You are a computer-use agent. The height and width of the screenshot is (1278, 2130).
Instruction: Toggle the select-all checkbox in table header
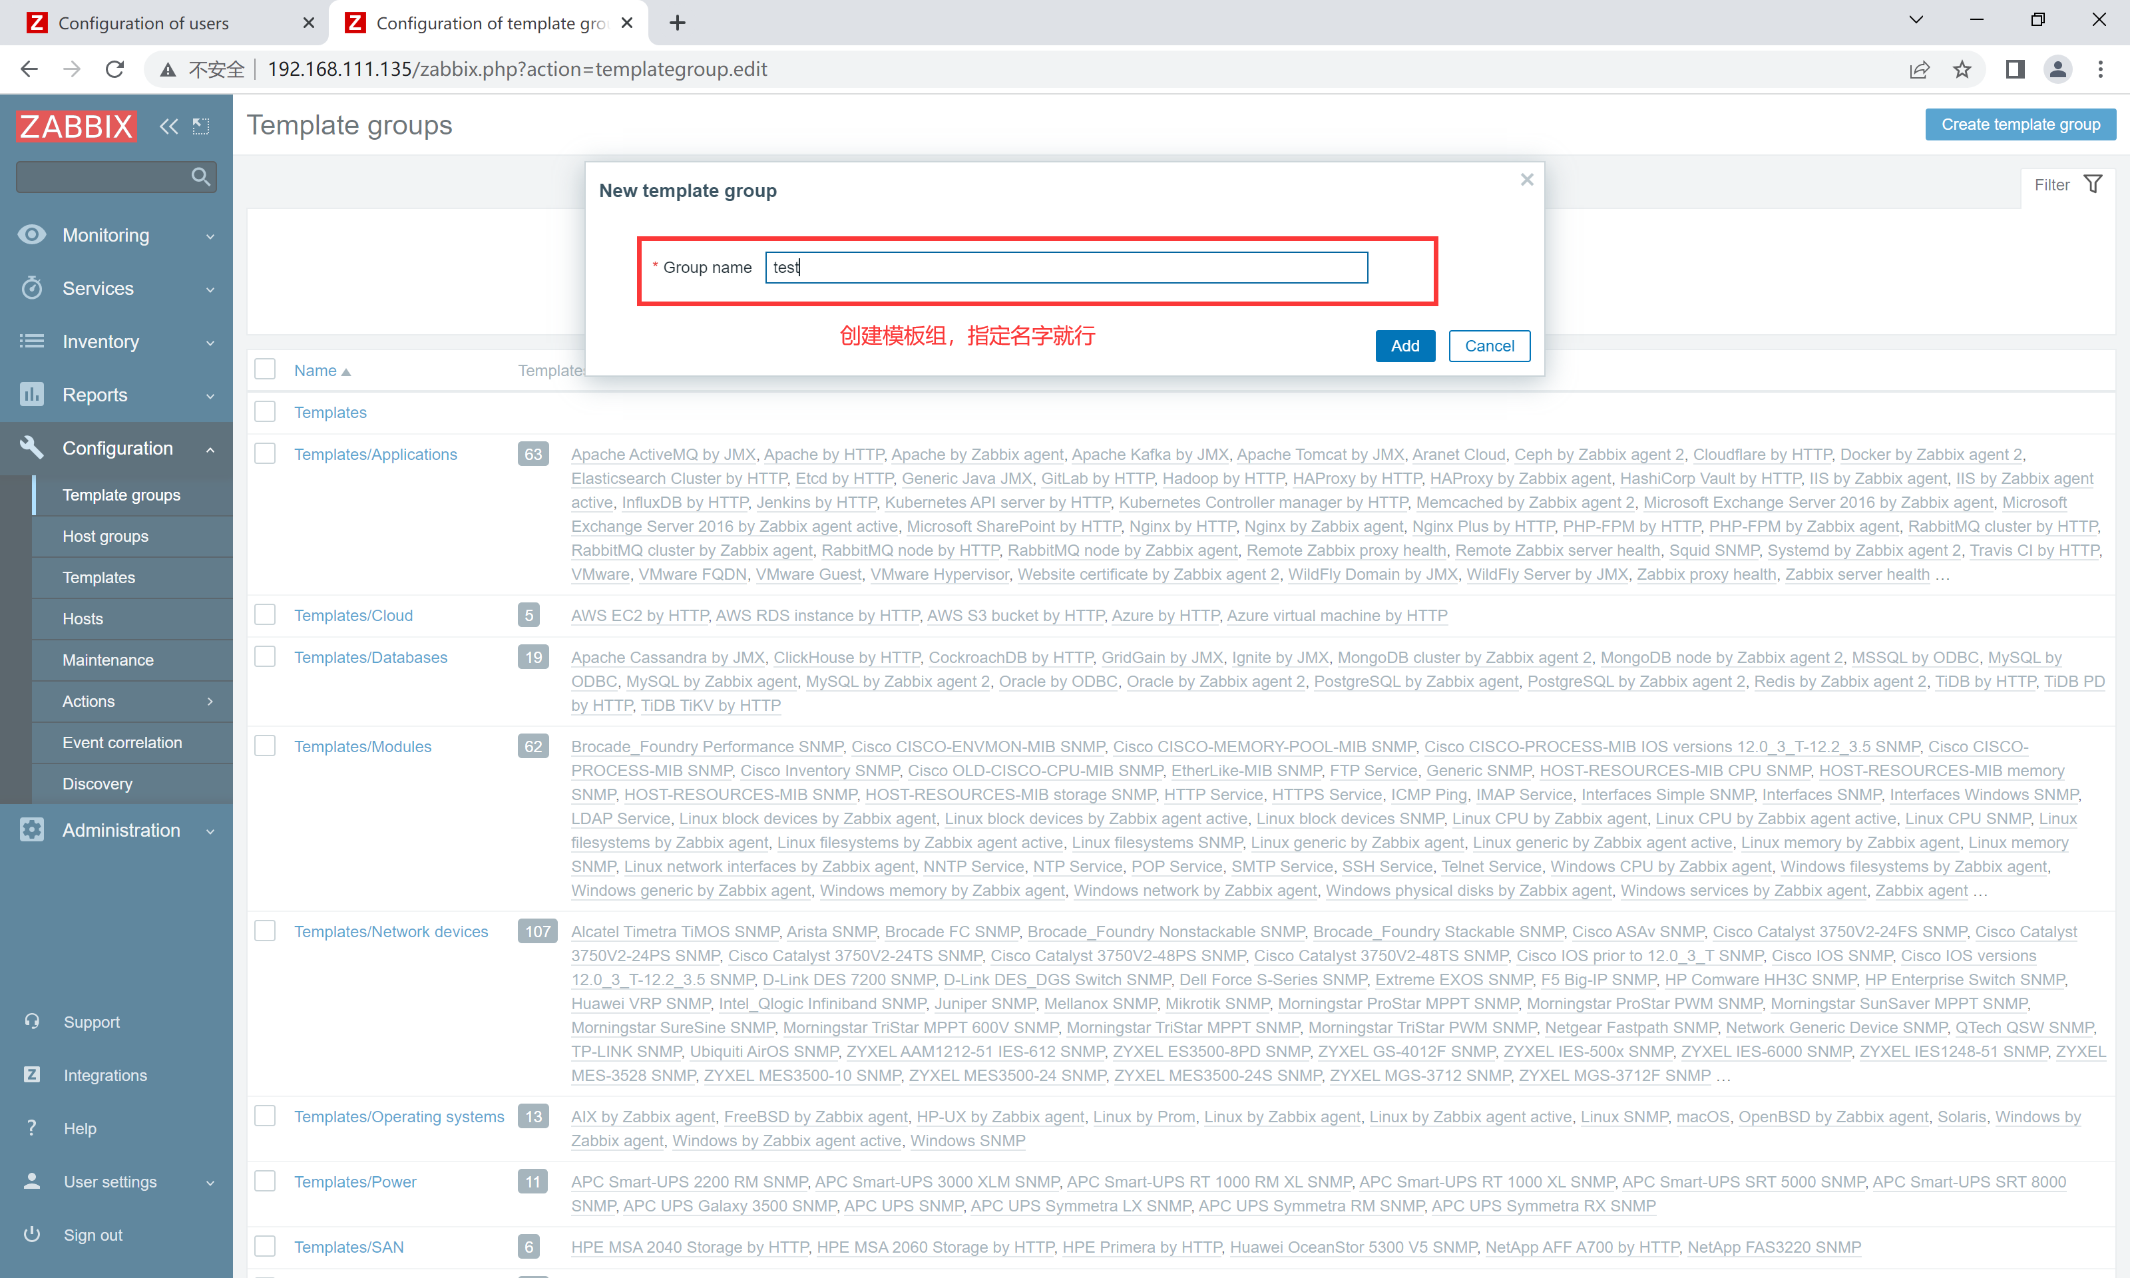click(x=265, y=369)
